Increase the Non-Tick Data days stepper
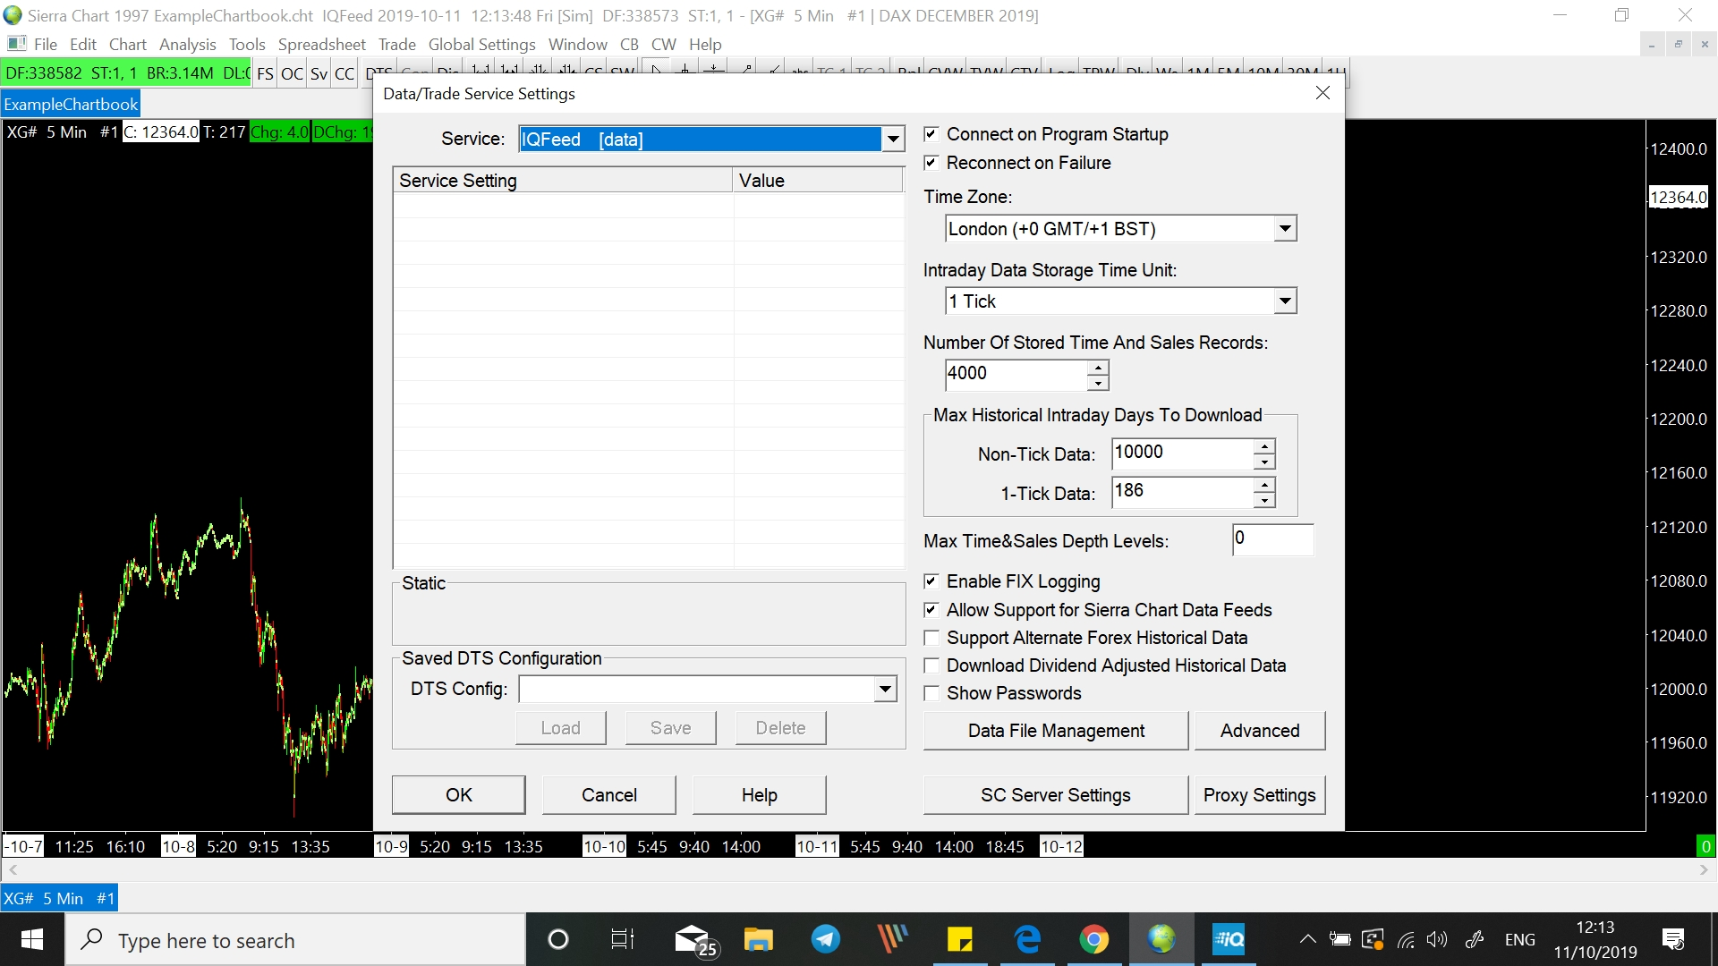This screenshot has width=1718, height=966. click(1263, 446)
